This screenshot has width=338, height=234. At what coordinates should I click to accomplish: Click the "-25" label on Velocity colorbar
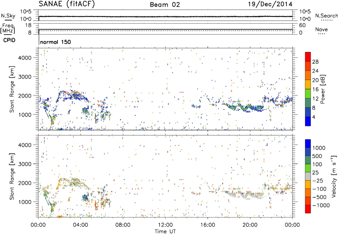tap(318, 181)
